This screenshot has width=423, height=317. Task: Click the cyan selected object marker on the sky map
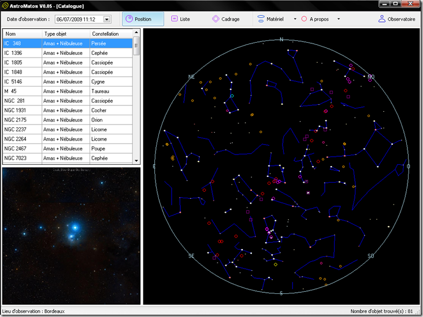click(x=232, y=96)
